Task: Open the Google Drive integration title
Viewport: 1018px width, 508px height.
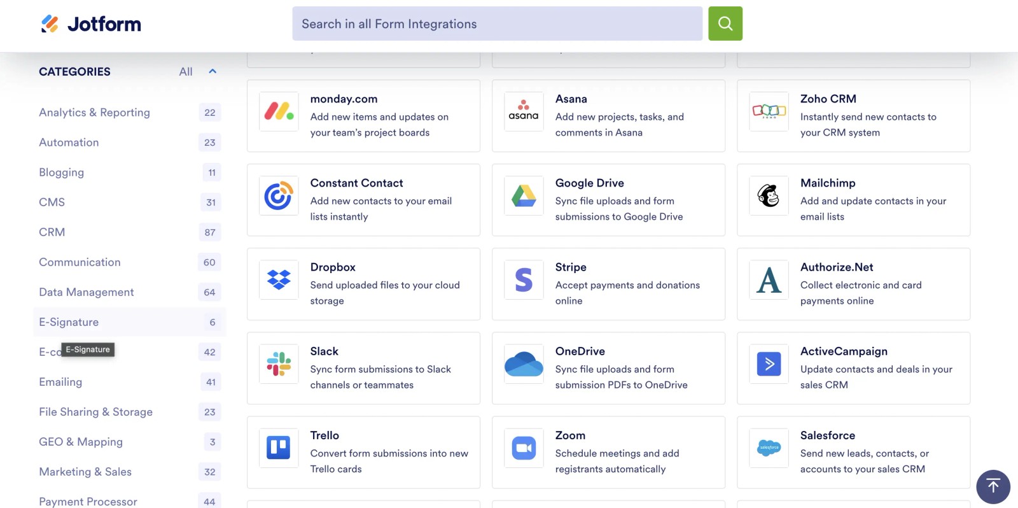Action: coord(589,183)
